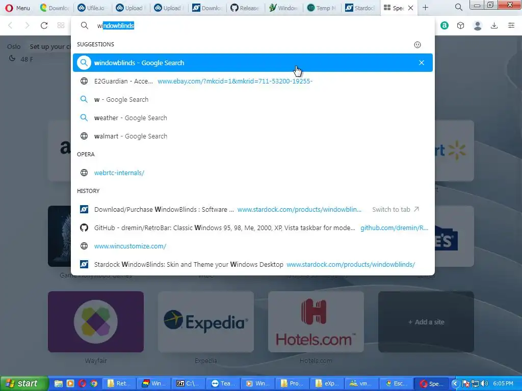Open the Chrome quick launch icon

point(94,383)
